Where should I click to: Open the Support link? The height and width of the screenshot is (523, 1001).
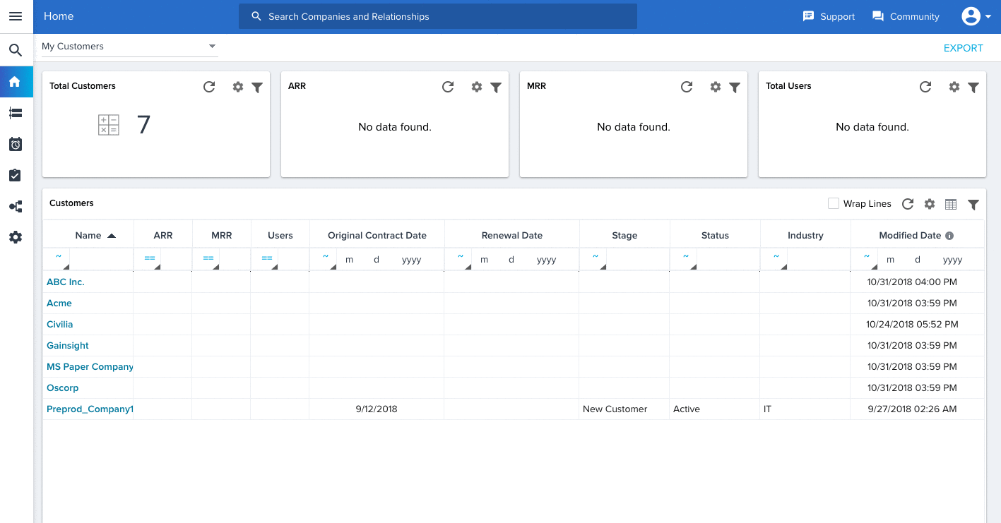(x=829, y=16)
